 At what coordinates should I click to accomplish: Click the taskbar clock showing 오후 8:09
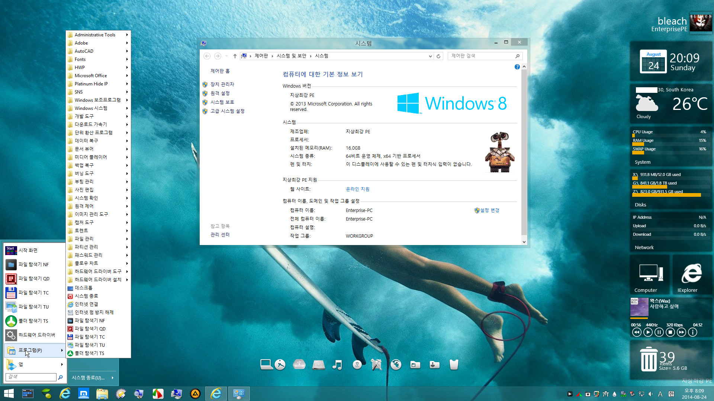pos(694,394)
